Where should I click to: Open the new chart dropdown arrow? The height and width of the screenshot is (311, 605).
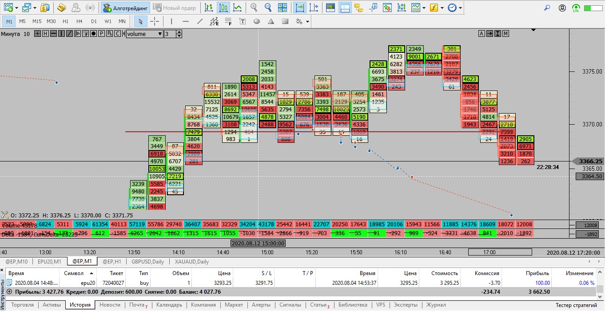[x=16, y=8]
